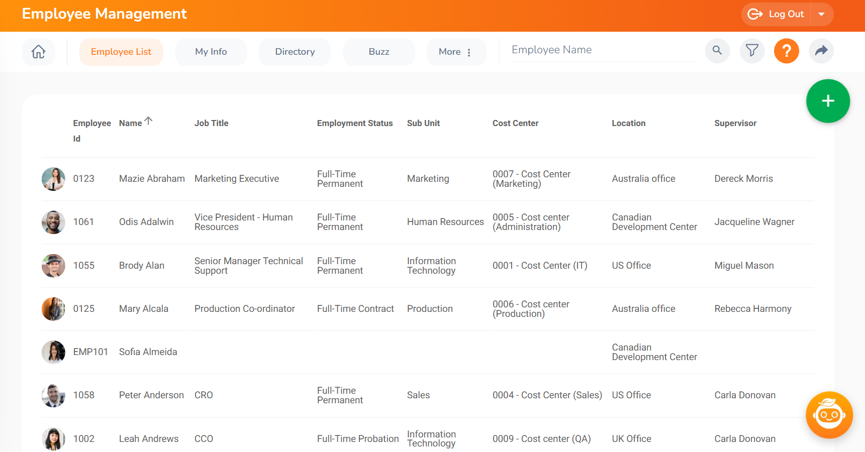Screen dimensions: 865x452
Task: Add employee with green plus button
Action: pos(828,101)
